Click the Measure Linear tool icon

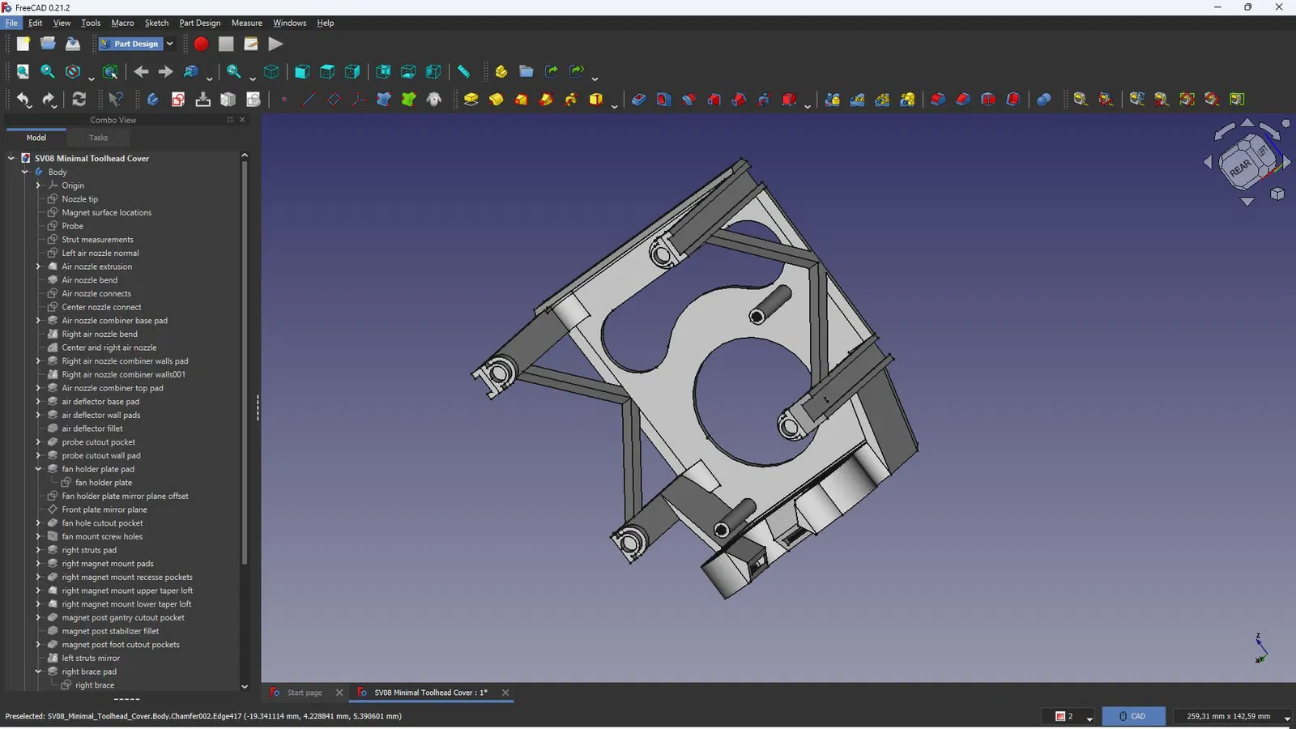[1081, 99]
